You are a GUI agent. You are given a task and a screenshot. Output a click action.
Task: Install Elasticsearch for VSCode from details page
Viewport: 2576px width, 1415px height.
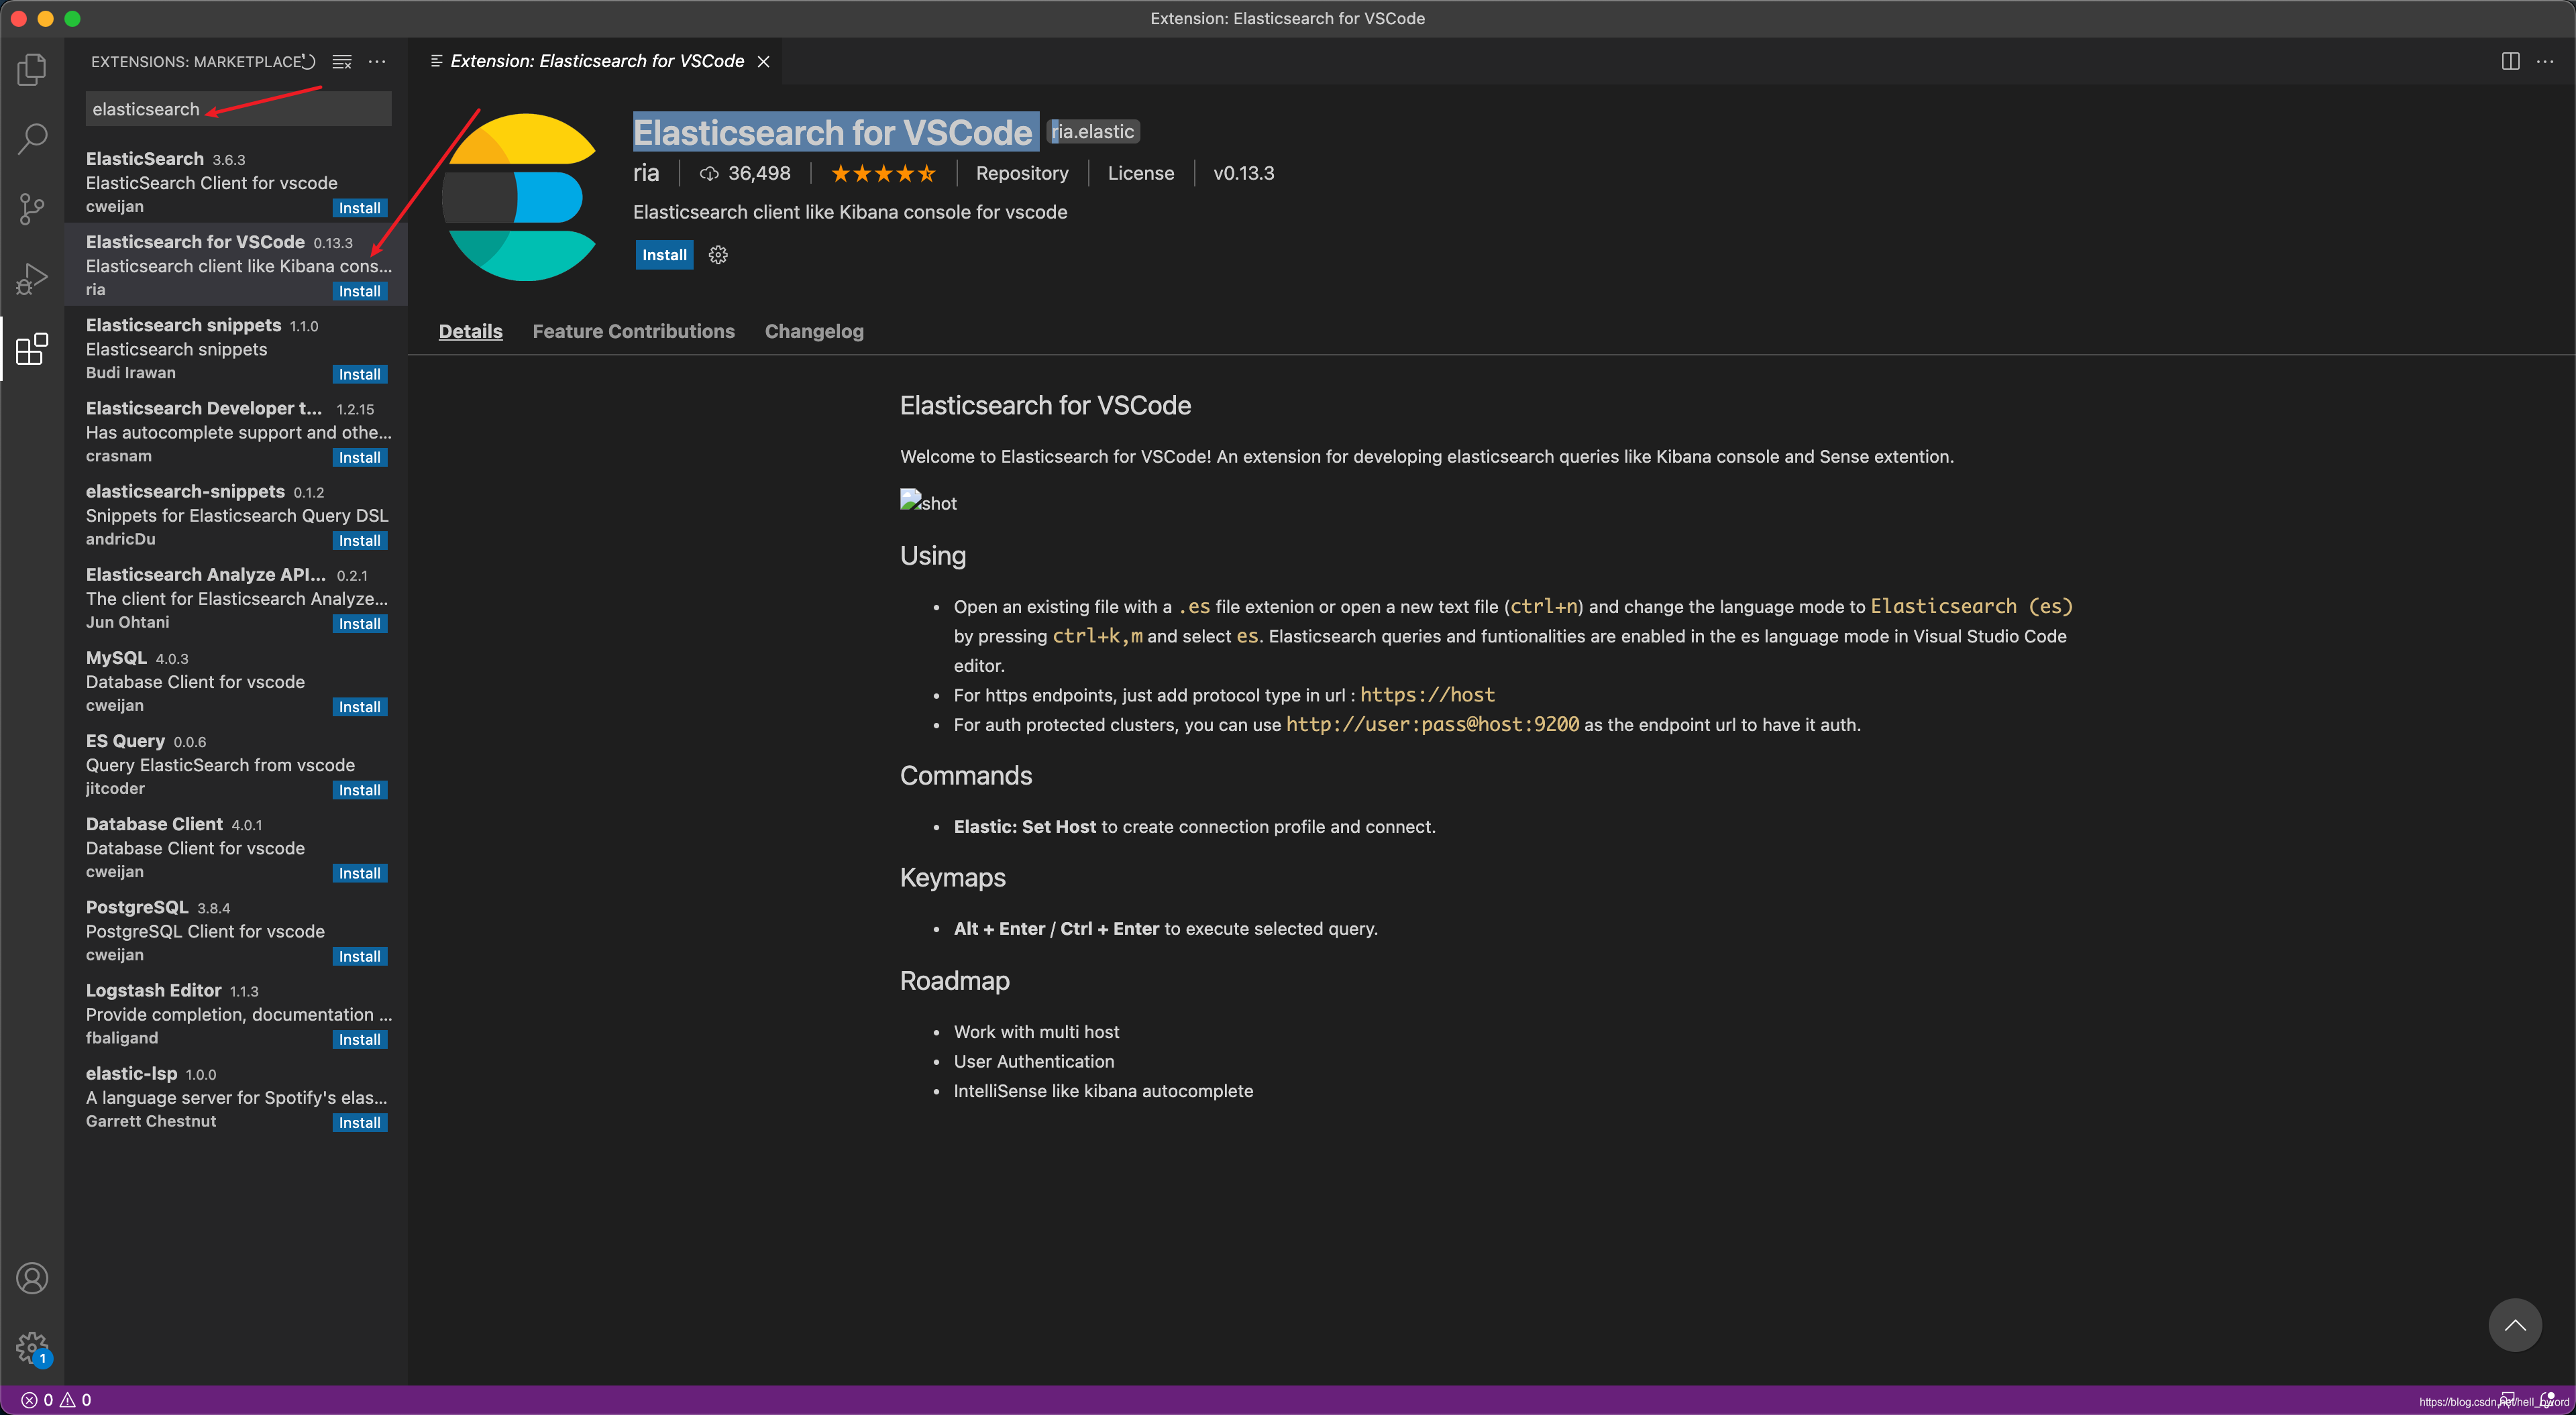coord(664,255)
